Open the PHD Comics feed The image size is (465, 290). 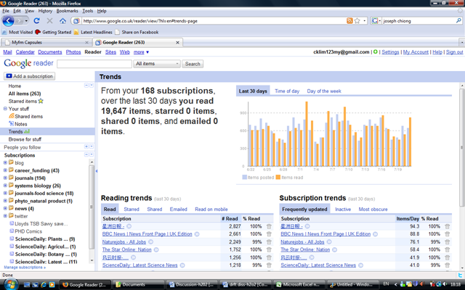coord(28,231)
